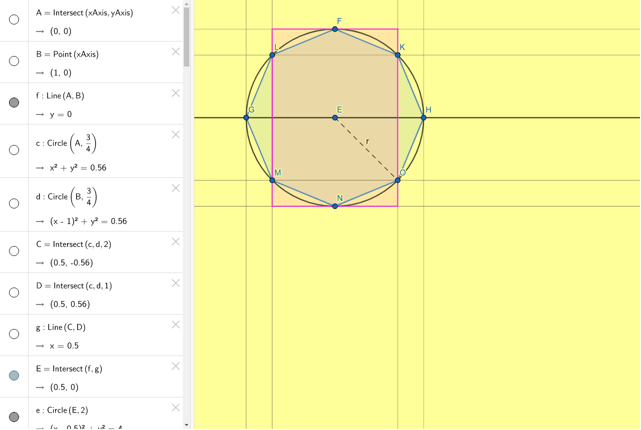Toggle circle e's visibility circle
The height and width of the screenshot is (430, 641).
(14, 416)
